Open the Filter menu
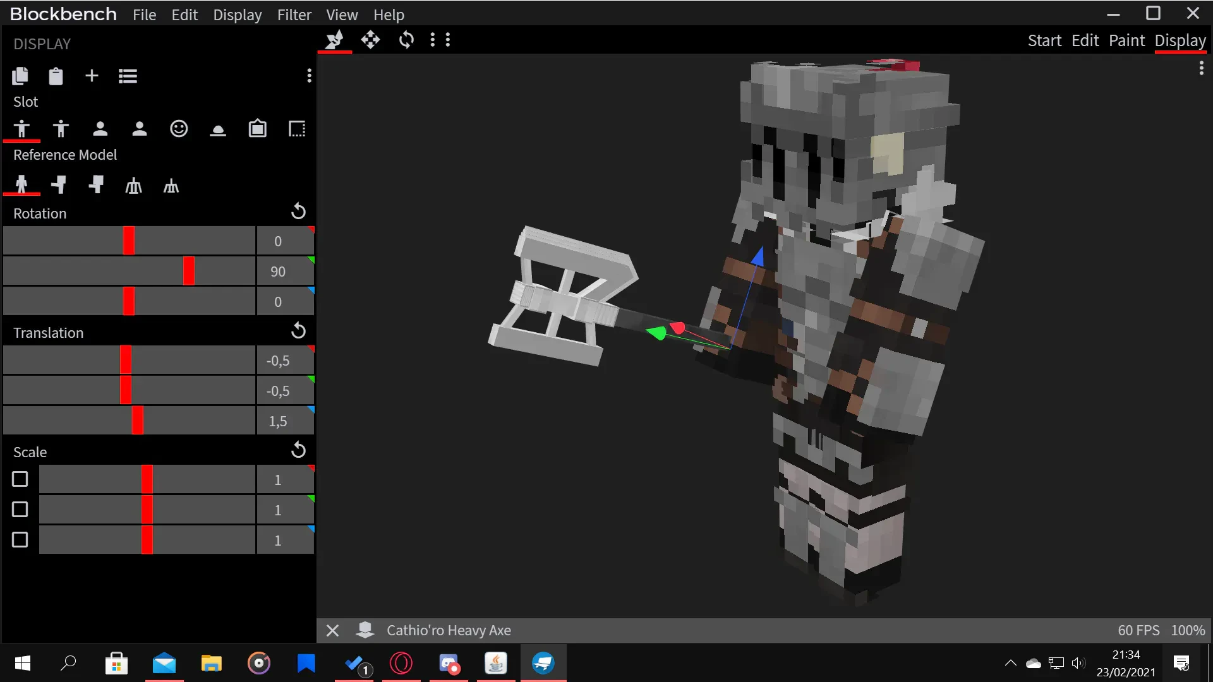This screenshot has height=682, width=1213. pyautogui.click(x=294, y=15)
